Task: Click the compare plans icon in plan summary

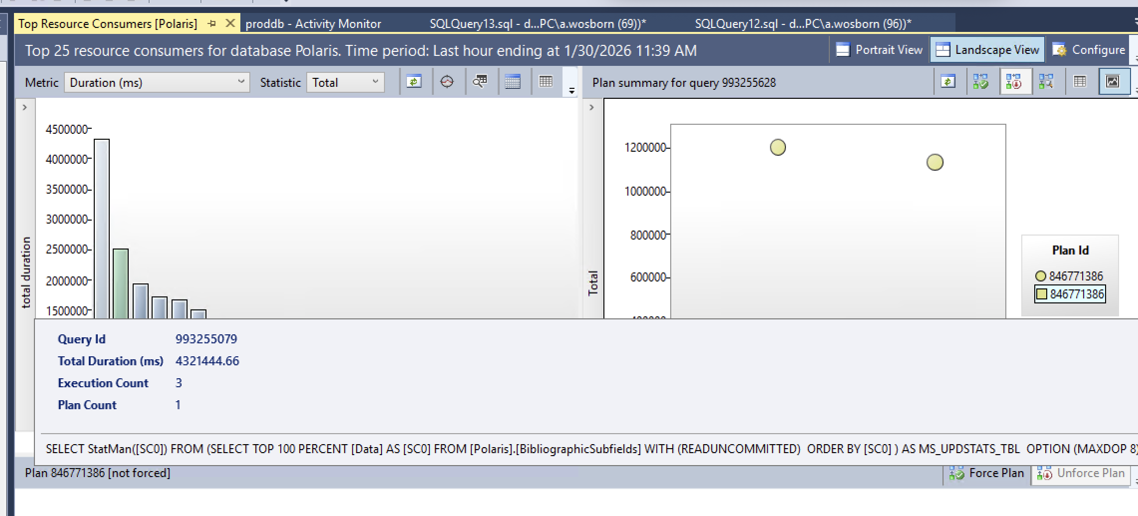Action: tap(1046, 82)
